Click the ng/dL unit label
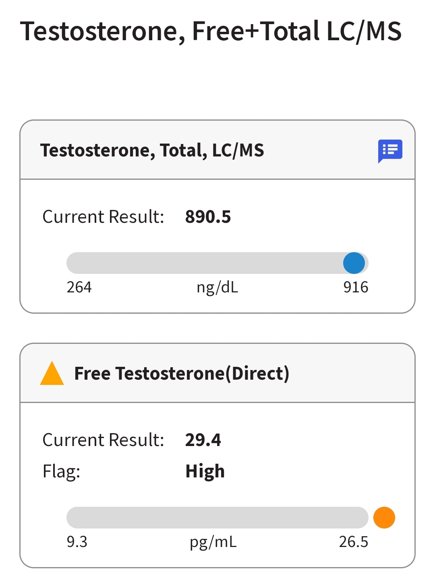Viewport: 435px width, 588px height. pos(217,288)
